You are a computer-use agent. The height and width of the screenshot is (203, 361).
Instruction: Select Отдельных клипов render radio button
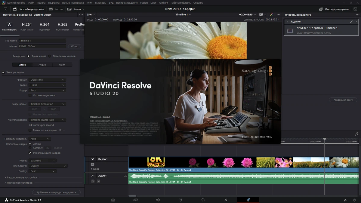tap(50, 56)
